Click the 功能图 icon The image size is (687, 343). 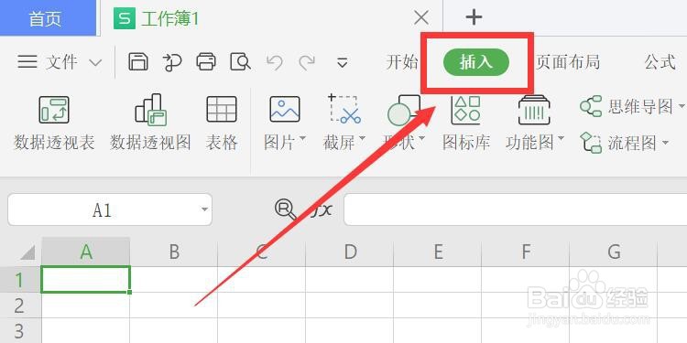pyautogui.click(x=534, y=110)
